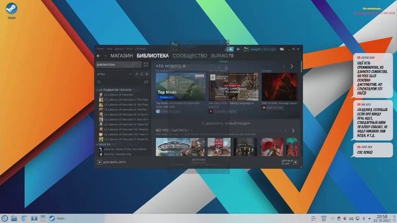Go to the БИБЛИОТЕКА tab
397x223 pixels.
coord(153,56)
